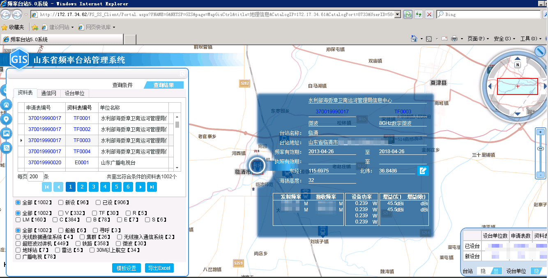Check the 新设【96】 checkbox
Screen dimensions: 548x278
[61, 202]
